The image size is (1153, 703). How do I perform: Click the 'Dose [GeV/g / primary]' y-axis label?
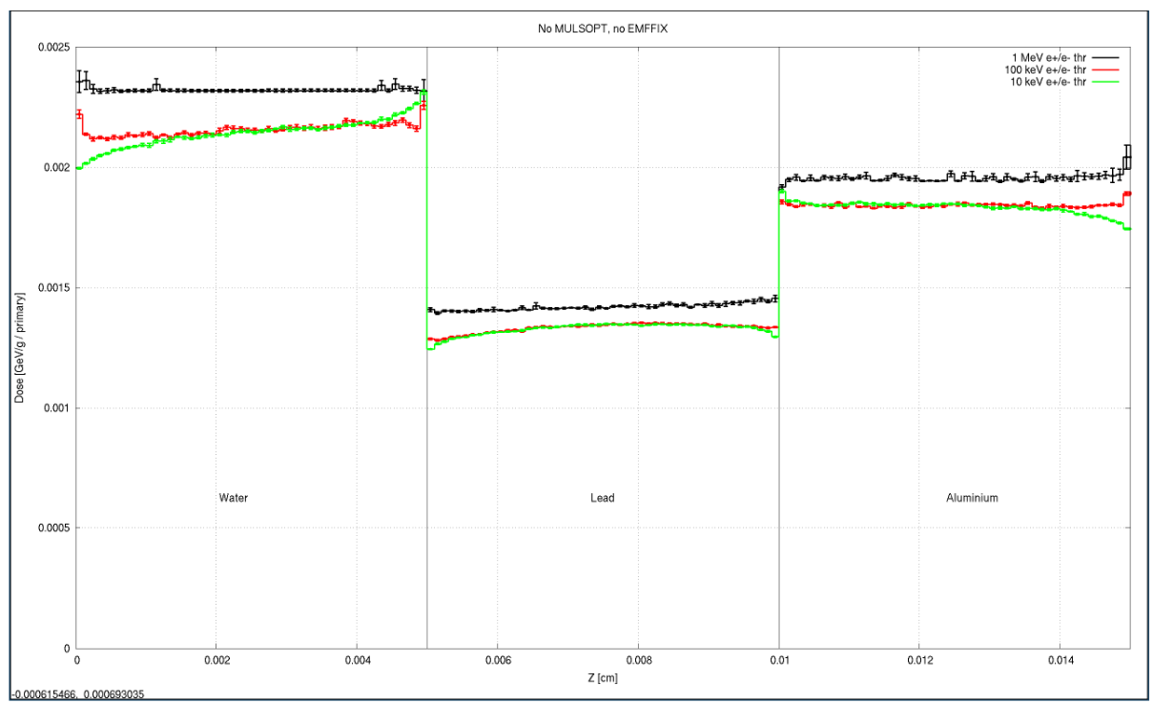[x=19, y=347]
